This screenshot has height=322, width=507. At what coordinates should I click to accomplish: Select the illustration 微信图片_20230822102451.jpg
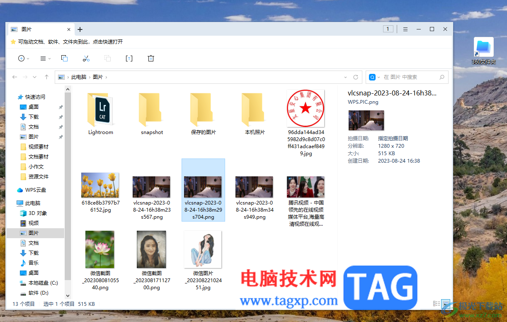tap(204, 260)
